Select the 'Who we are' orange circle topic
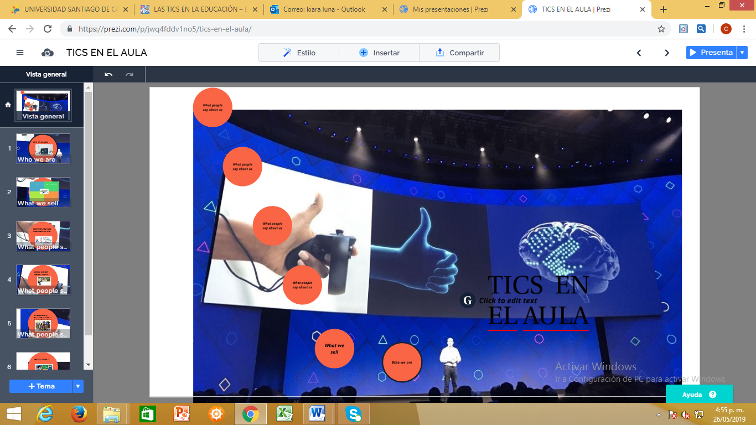 pyautogui.click(x=402, y=362)
